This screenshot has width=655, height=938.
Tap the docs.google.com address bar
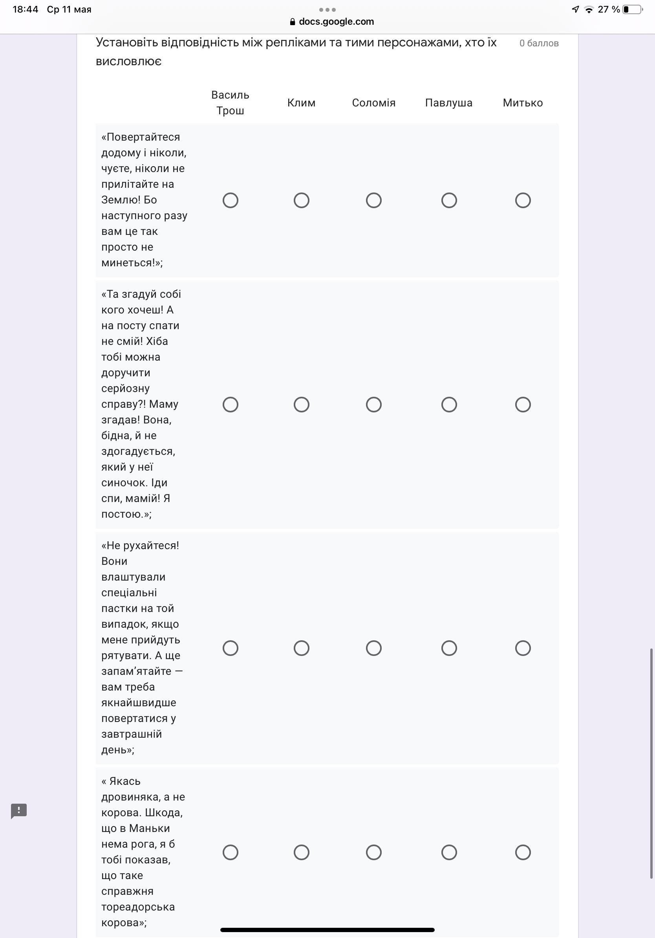336,22
